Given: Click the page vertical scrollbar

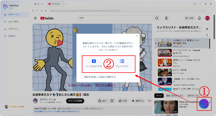Looking at the screenshot, I should click(x=214, y=27).
